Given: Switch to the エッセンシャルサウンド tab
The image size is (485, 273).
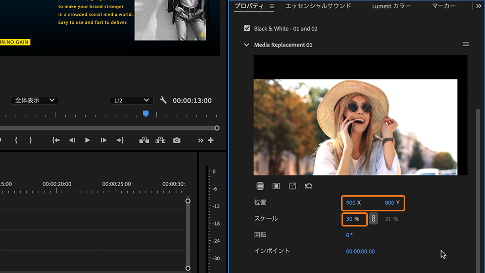Looking at the screenshot, I should (x=318, y=6).
